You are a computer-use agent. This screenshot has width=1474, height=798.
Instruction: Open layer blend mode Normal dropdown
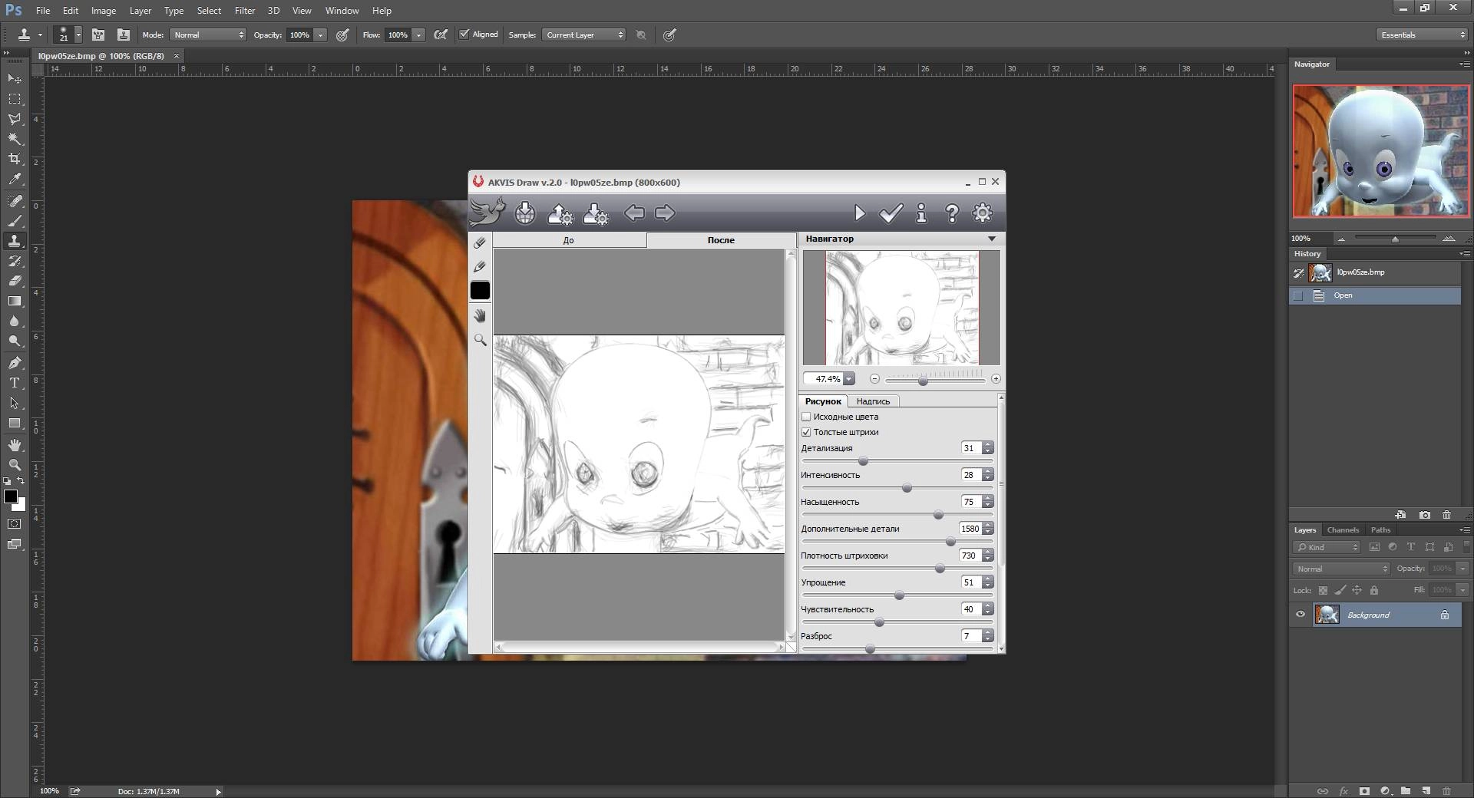point(1342,569)
